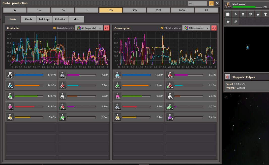Viewport: 269px width, 165px height.
Task: Click the Production flask icon labeled 10k
Action: tap(10, 75)
